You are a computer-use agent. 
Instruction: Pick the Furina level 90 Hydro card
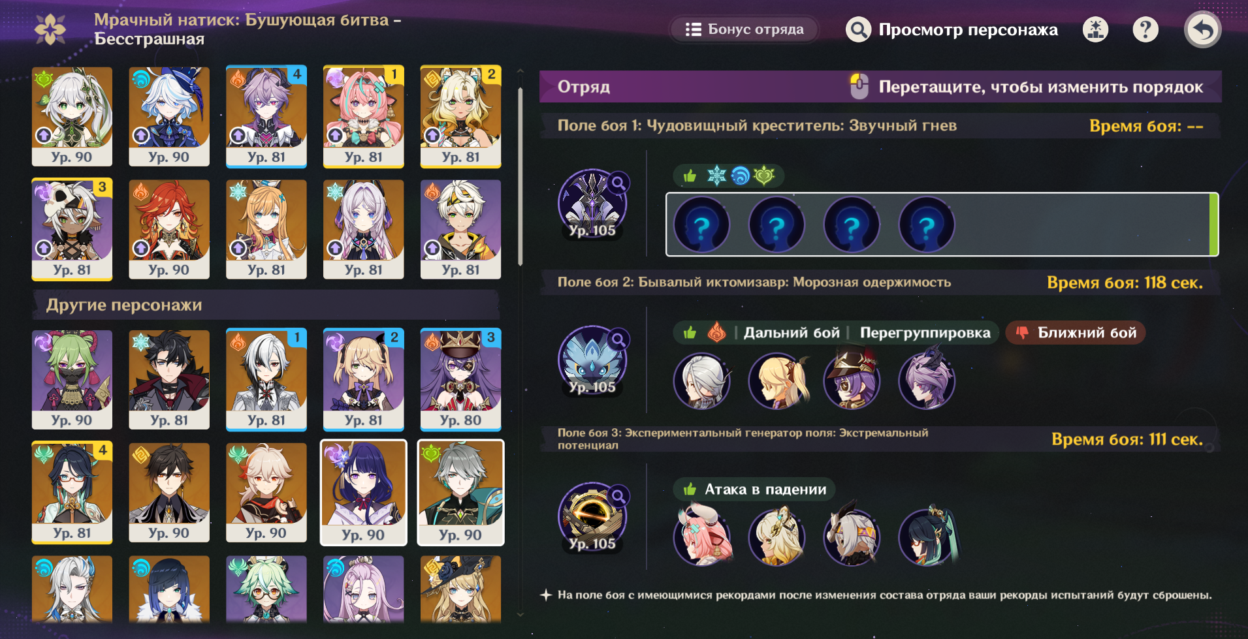point(169,117)
